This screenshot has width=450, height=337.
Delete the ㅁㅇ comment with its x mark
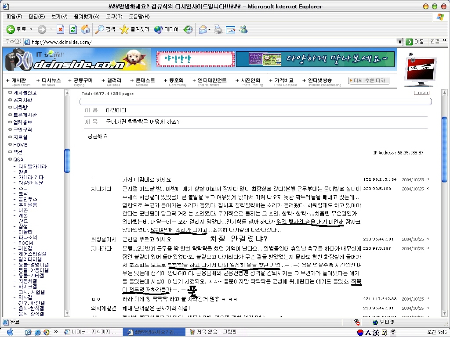(427, 299)
